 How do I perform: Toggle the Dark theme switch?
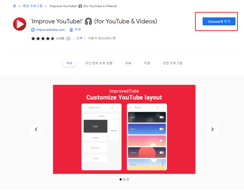pyautogui.click(x=162, y=117)
